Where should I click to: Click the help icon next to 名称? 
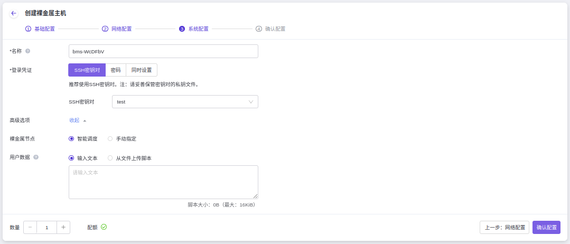click(x=28, y=51)
